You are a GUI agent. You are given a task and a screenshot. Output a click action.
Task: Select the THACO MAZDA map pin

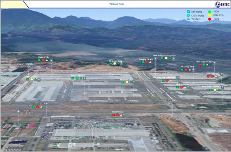[84, 78]
